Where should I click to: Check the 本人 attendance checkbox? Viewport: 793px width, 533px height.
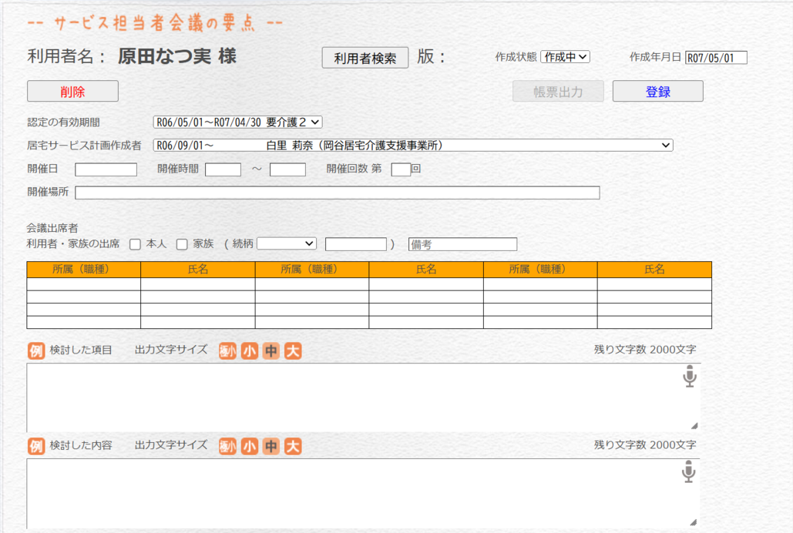coord(135,244)
